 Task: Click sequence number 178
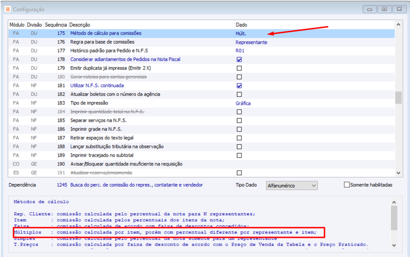click(61, 59)
